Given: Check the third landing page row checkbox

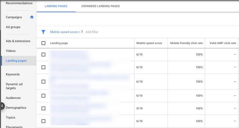Looking at the screenshot, I should 43,82.
